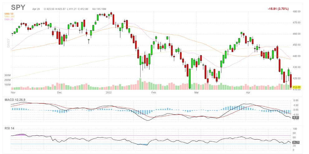Click the DAILY timeframe label
The height and width of the screenshot is (154, 309).
tap(8, 43)
